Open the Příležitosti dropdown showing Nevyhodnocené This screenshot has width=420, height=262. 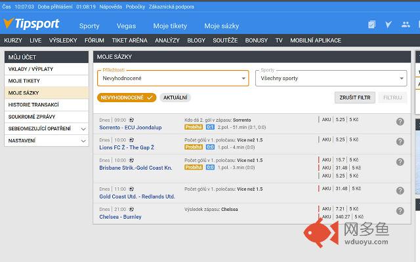tap(173, 79)
